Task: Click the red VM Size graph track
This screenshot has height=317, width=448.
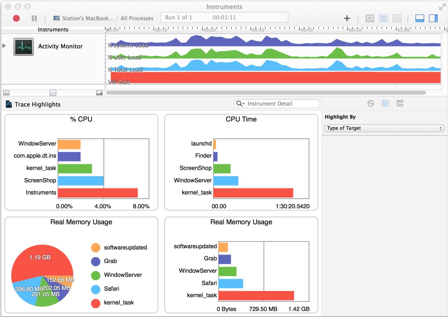Action: point(275,77)
